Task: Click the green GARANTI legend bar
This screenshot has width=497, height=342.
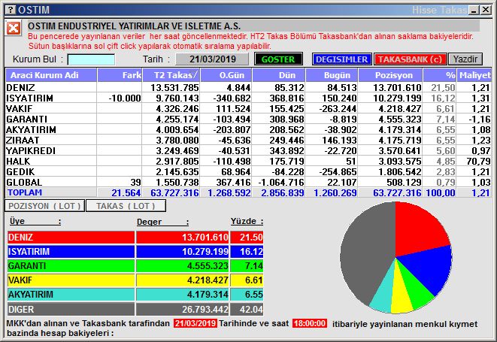Action: tap(71, 265)
